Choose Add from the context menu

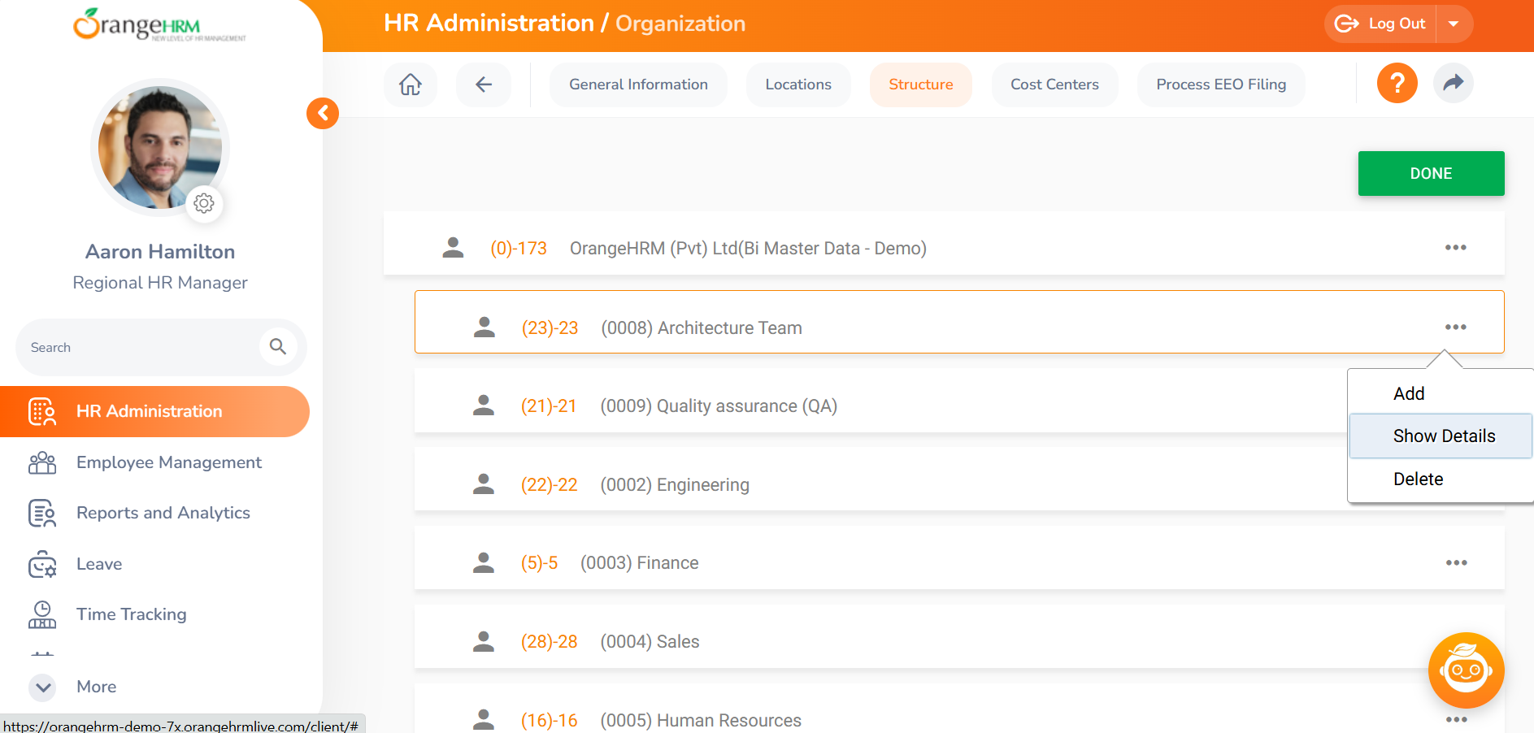click(x=1441, y=393)
